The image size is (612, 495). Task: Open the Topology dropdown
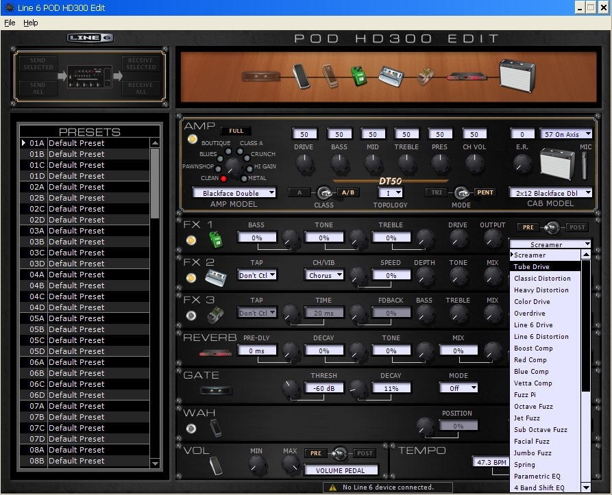pos(391,192)
